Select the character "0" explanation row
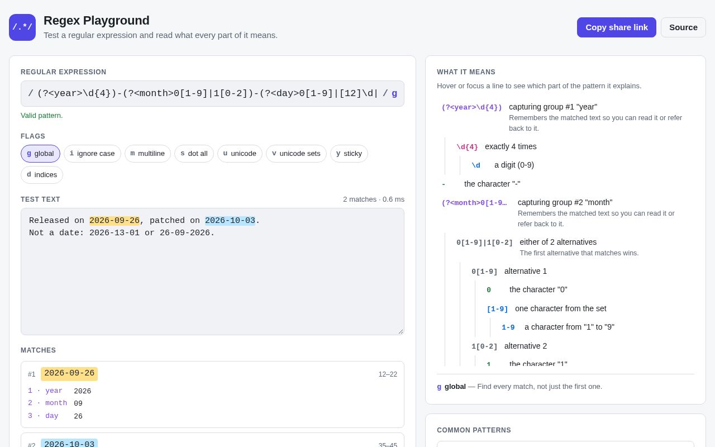Image resolution: width=715 pixels, height=447 pixels. pos(588,290)
